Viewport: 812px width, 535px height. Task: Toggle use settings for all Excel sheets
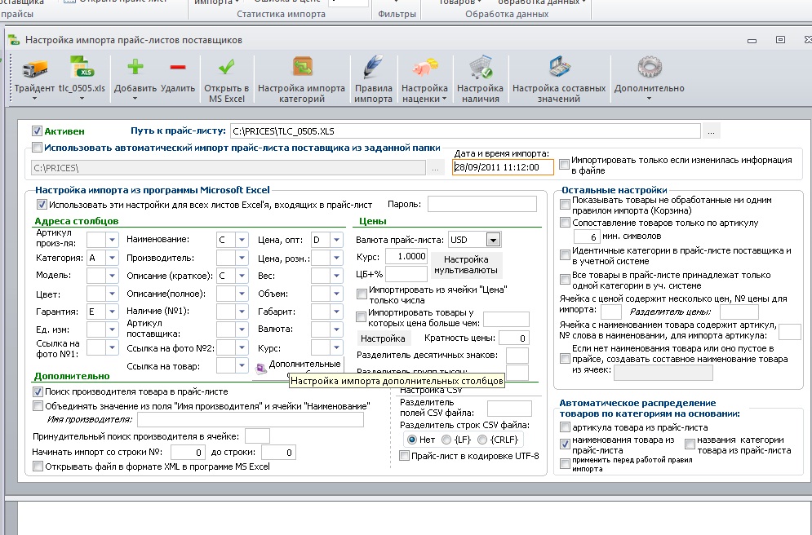42,205
